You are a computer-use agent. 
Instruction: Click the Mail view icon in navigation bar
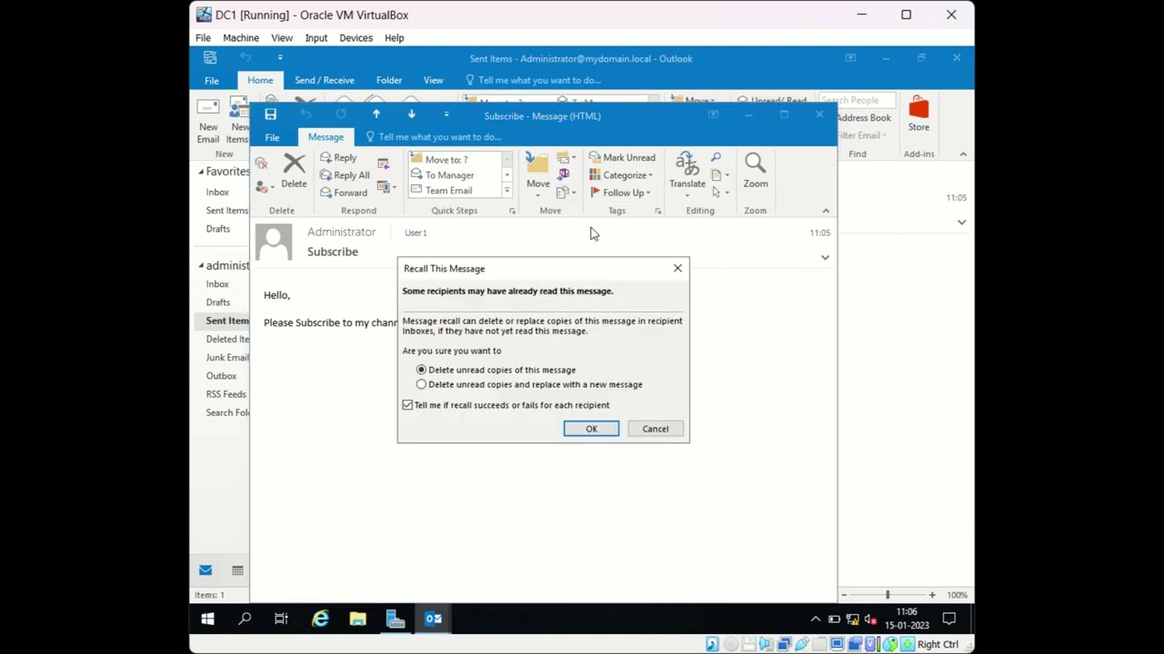coord(206,570)
